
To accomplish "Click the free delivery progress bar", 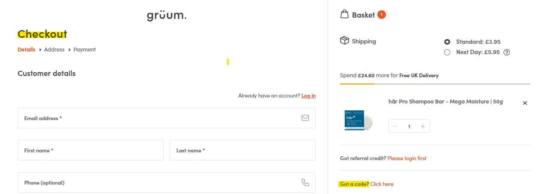I will click(435, 84).
